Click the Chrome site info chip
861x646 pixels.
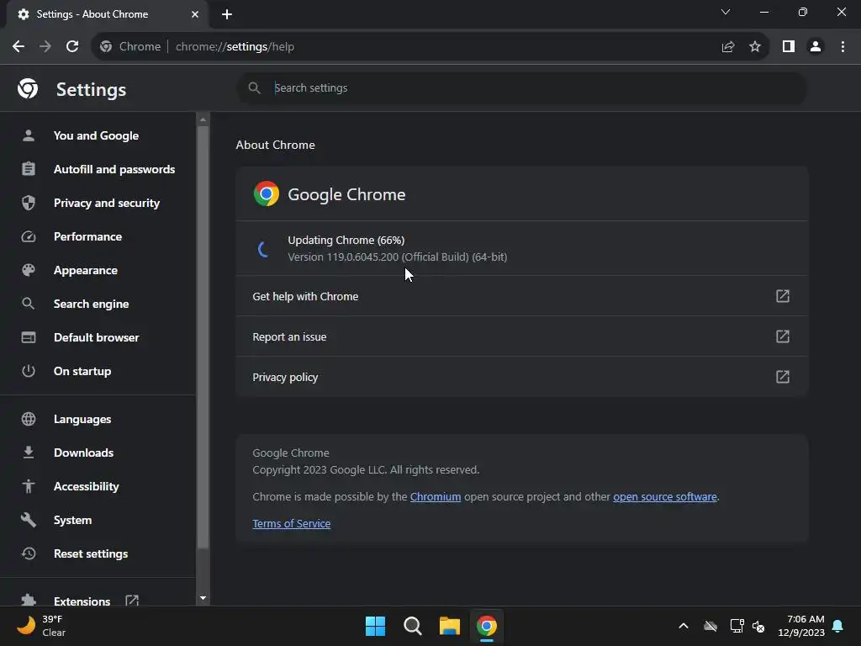pos(130,47)
